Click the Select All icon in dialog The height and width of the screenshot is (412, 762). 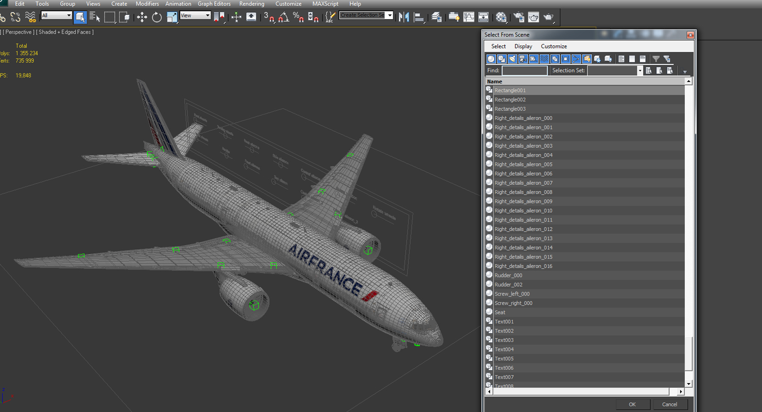[x=621, y=59]
